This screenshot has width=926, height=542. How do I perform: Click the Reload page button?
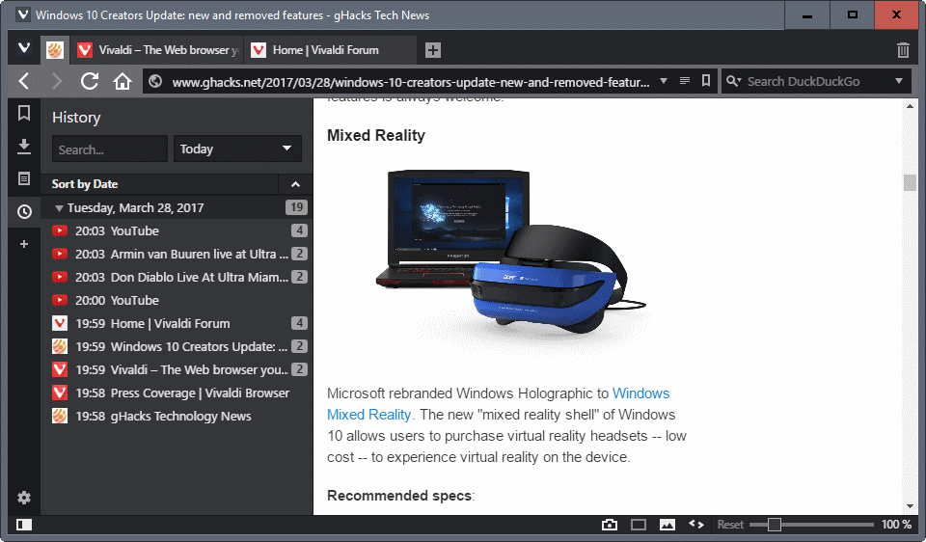90,81
